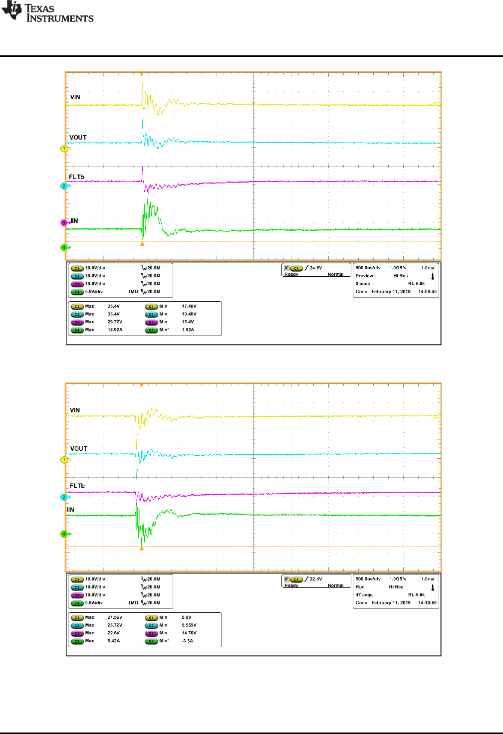Click the cyan channel 2 ground marker in upper scope
503x734 pixels.
click(x=64, y=186)
